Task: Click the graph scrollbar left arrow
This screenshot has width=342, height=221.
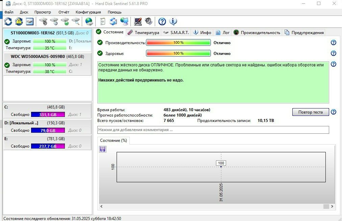Action: [101, 206]
